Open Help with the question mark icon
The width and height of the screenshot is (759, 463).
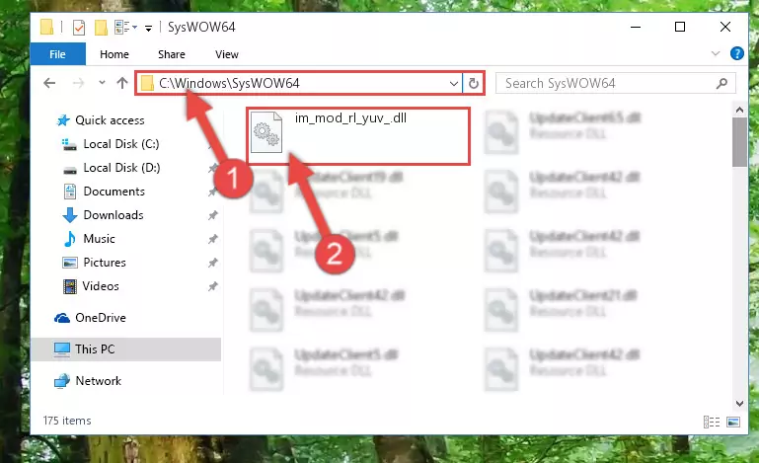point(736,53)
